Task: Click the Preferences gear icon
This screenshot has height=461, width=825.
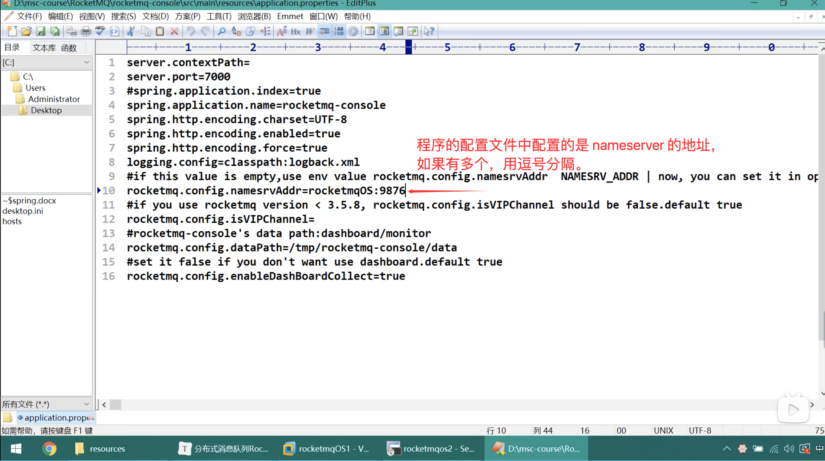Action: pyautogui.click(x=353, y=31)
